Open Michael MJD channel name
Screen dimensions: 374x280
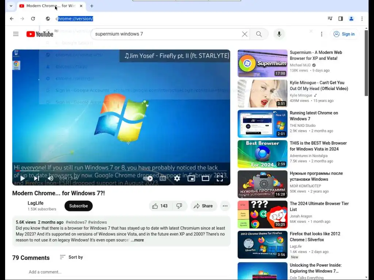pos(300,65)
